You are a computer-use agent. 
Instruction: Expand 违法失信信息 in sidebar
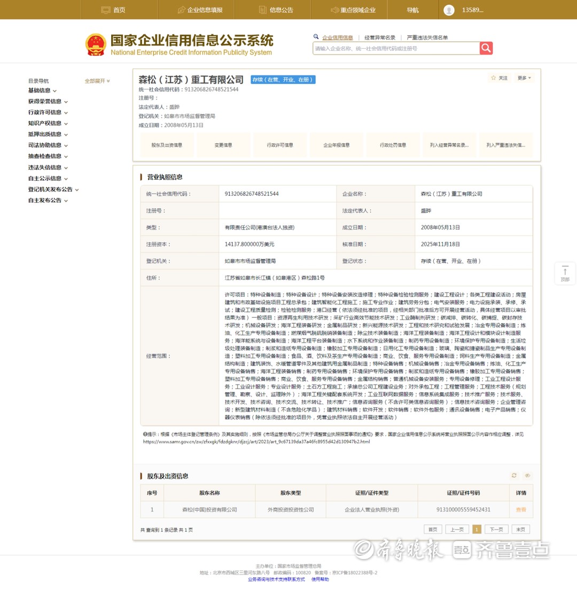click(x=48, y=167)
